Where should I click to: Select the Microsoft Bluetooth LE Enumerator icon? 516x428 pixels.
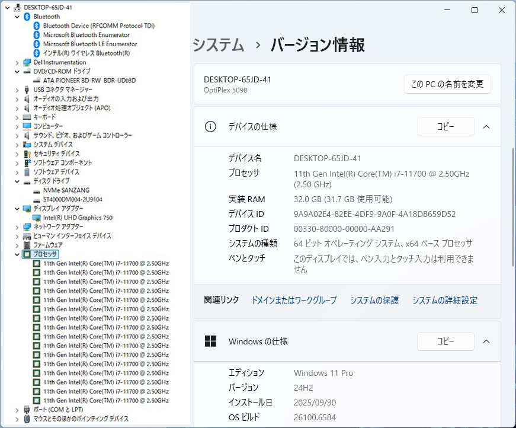(x=36, y=44)
